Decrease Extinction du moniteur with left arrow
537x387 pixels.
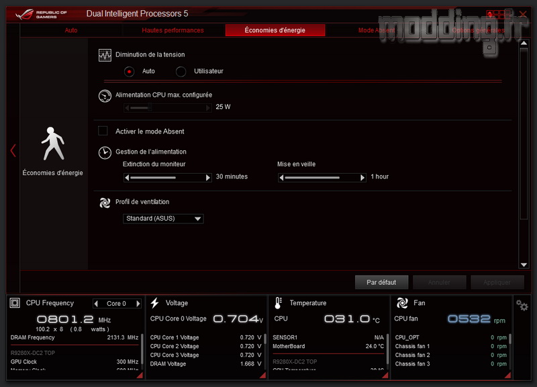[127, 178]
